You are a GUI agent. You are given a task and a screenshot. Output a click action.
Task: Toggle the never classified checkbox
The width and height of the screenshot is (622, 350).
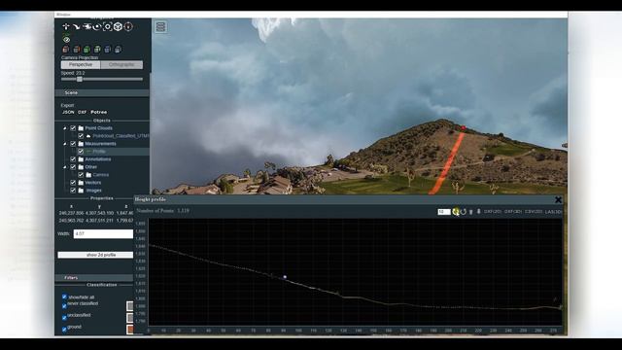[x=64, y=306]
